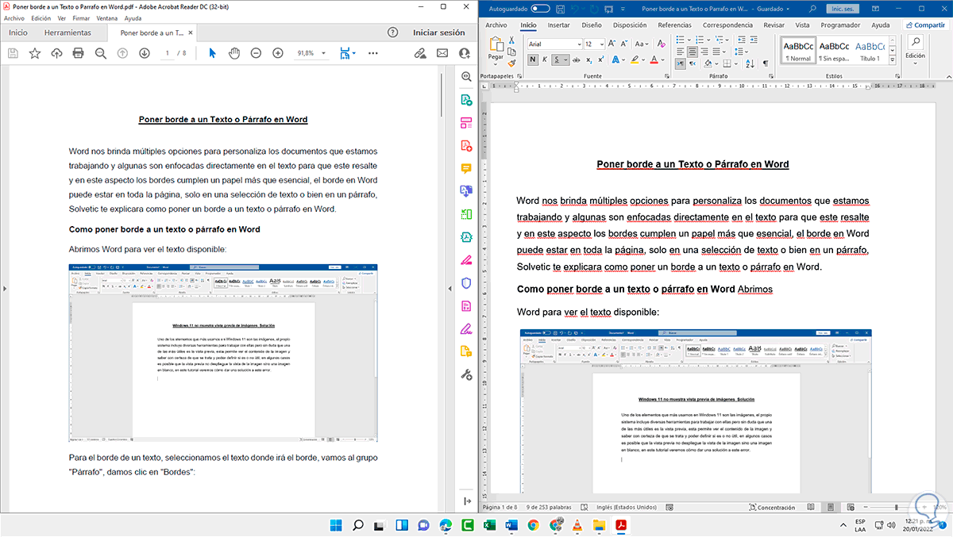
Task: Upload the PDF using the cloud icon
Action: click(56, 53)
